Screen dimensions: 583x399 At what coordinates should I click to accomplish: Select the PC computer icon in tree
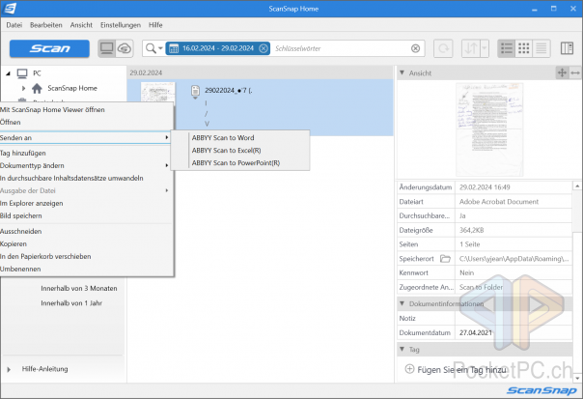coord(22,73)
